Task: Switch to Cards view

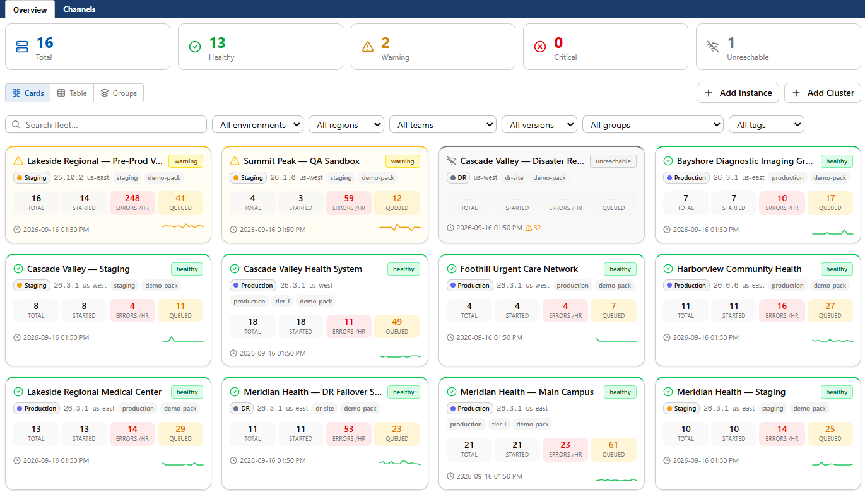Action: 28,93
